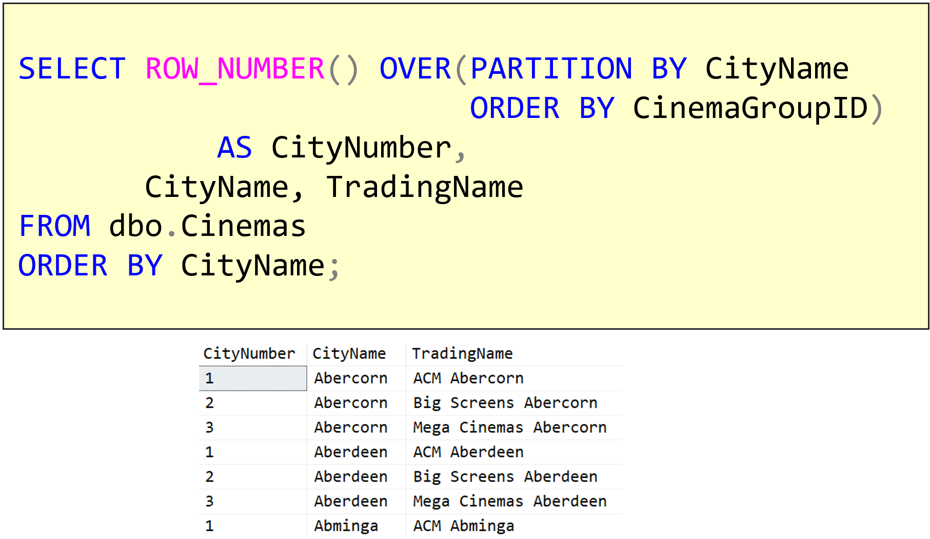930x539 pixels.
Task: Click the Big Screens Abercorn cell
Action: [x=504, y=403]
